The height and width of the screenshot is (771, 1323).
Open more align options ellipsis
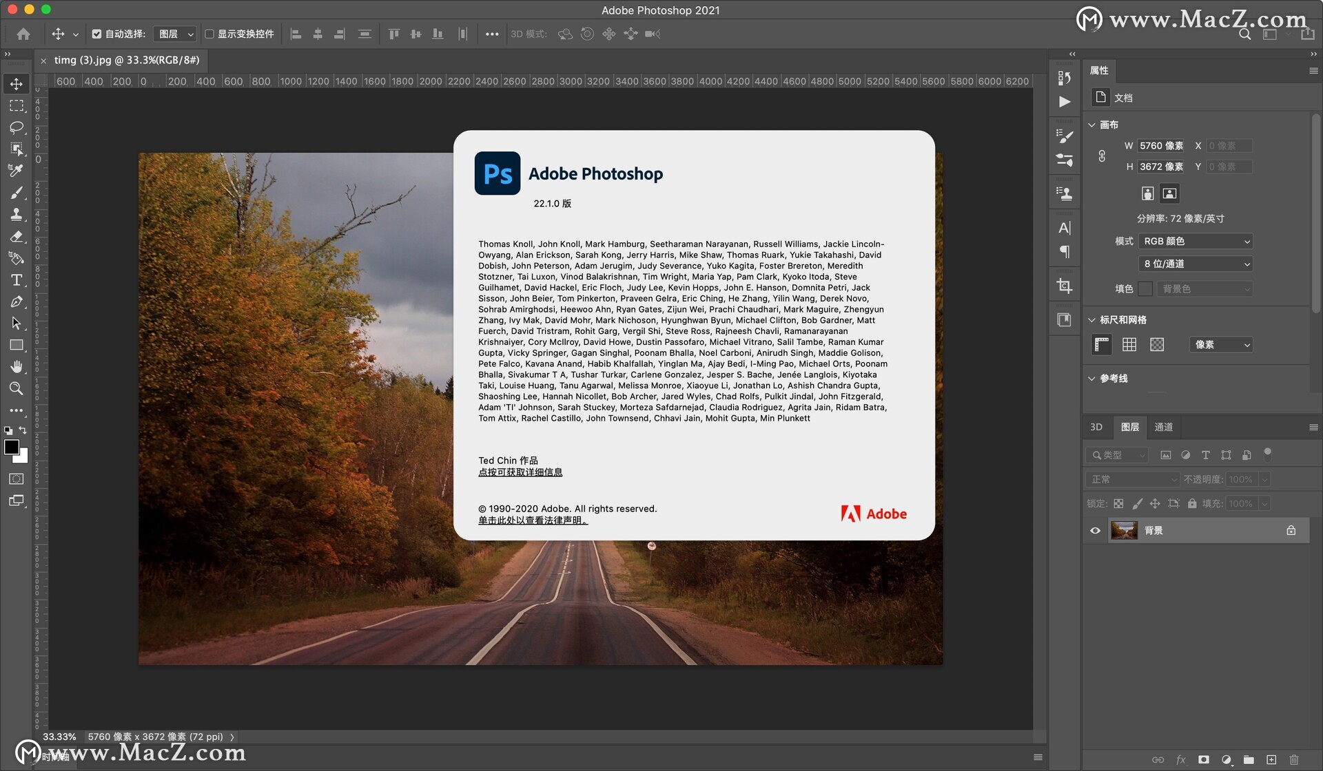click(x=492, y=34)
